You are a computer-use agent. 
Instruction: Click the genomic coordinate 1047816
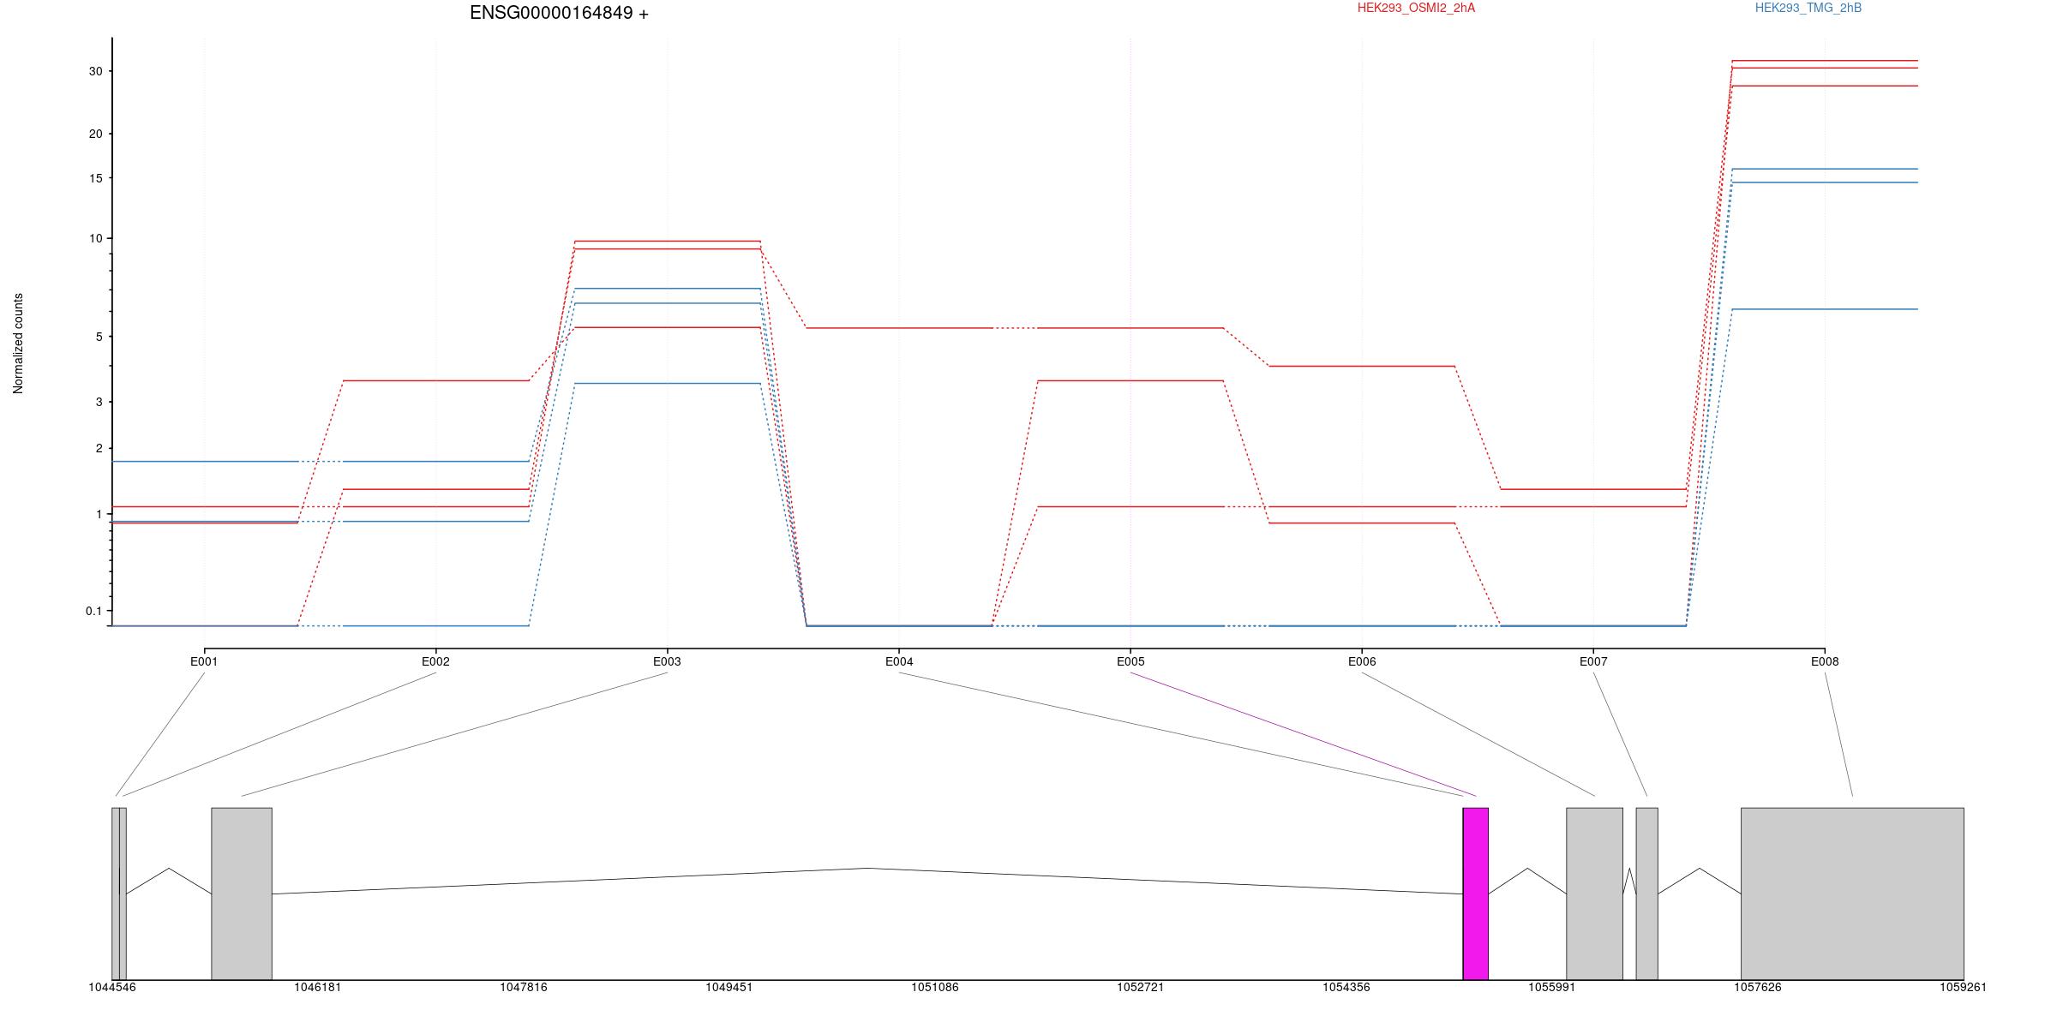tap(524, 988)
